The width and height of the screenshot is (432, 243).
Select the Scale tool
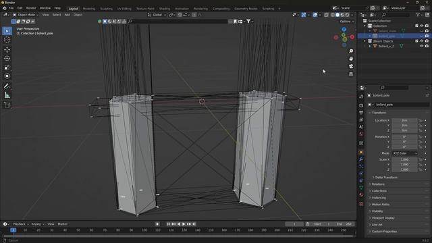(7, 67)
